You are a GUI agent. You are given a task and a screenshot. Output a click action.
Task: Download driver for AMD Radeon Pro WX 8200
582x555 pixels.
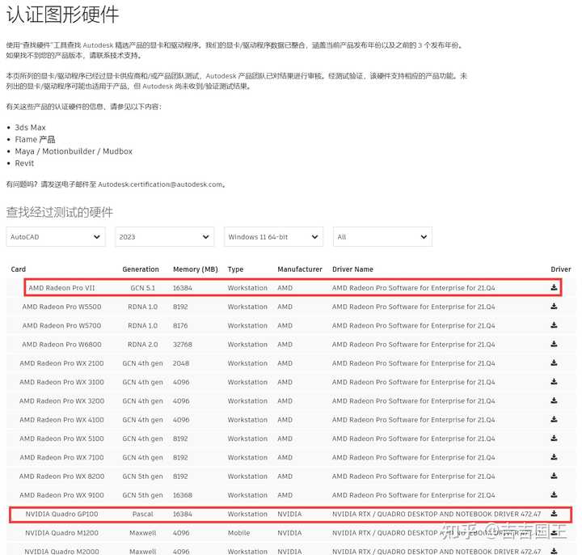click(x=554, y=477)
